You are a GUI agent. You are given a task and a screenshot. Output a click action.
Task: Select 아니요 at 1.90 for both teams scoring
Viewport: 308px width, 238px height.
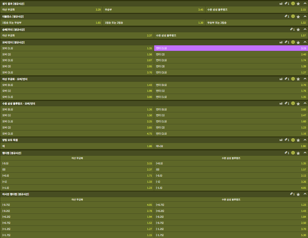click(x=231, y=146)
